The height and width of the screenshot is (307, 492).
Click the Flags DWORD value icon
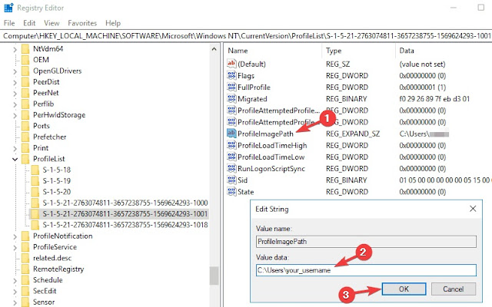pos(231,75)
